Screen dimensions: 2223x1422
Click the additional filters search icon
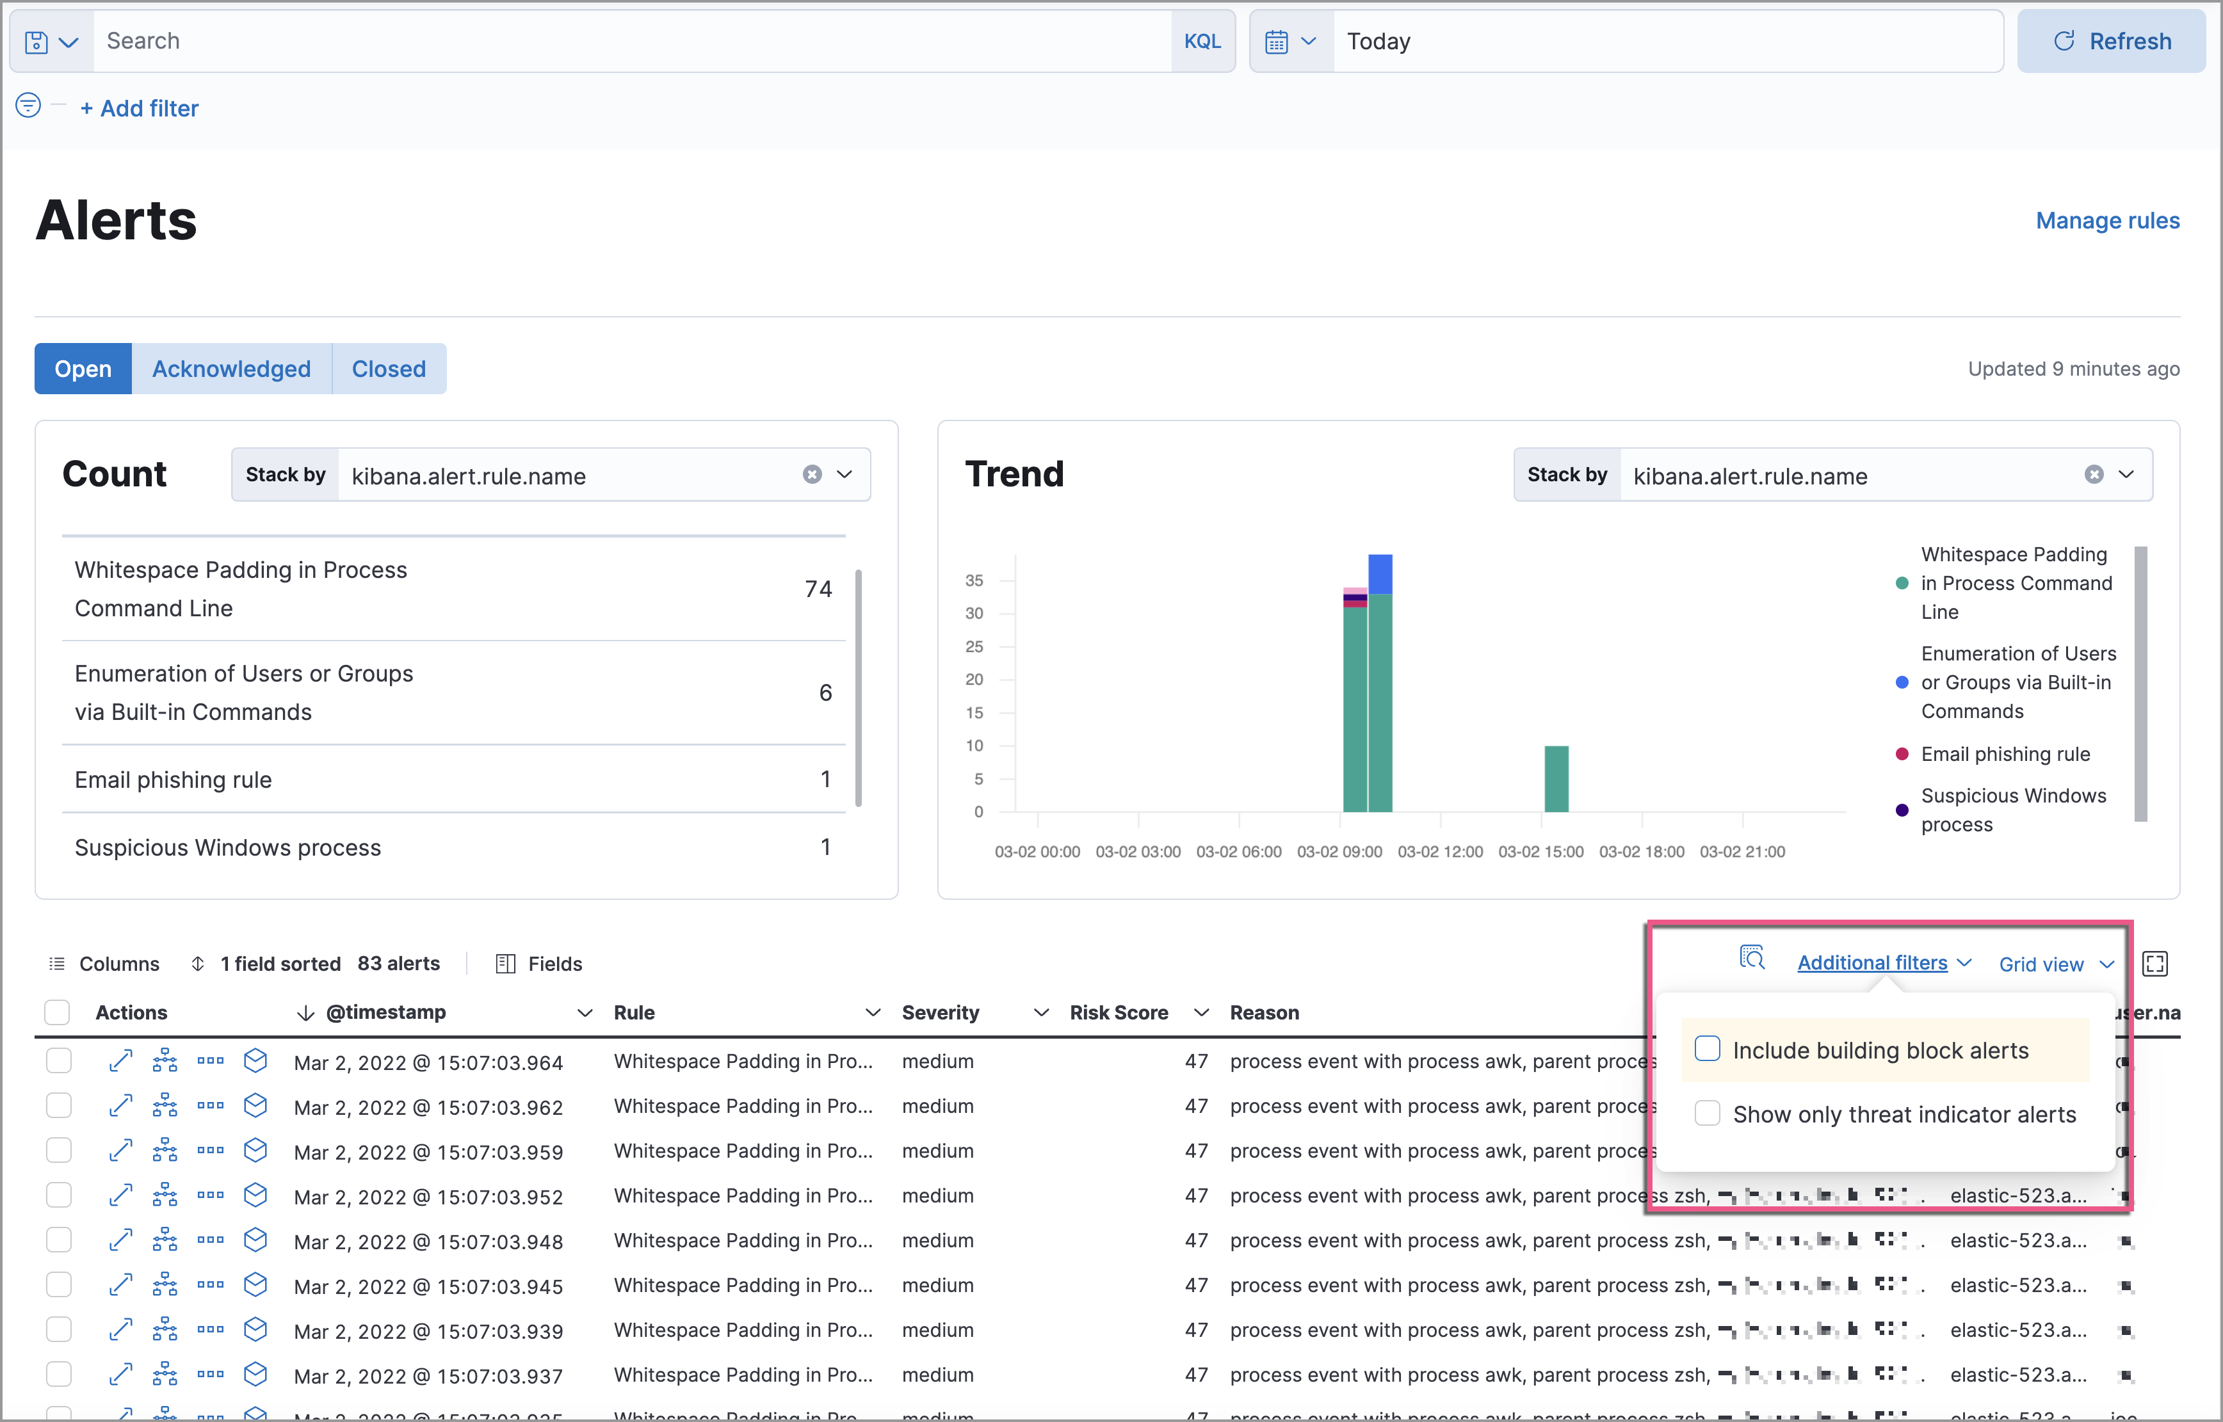click(1749, 962)
